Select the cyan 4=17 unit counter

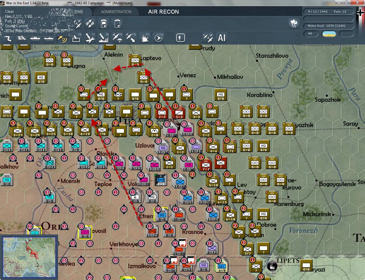point(84,163)
